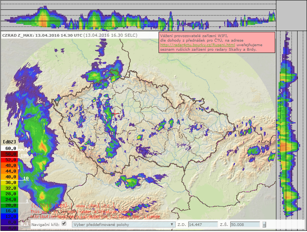This screenshot has width=307, height=232.
Task: Click the 28.0 dBZ green legend swatch
Action: click(x=9, y=194)
